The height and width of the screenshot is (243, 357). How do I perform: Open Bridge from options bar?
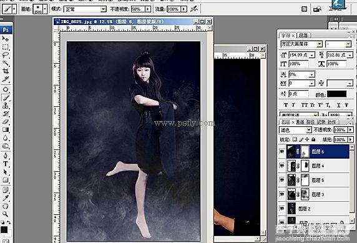(317, 9)
